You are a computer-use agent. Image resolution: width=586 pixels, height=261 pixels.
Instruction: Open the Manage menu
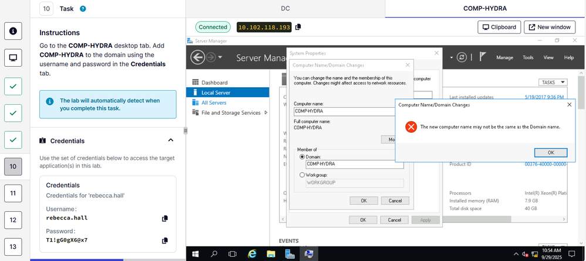pos(504,57)
